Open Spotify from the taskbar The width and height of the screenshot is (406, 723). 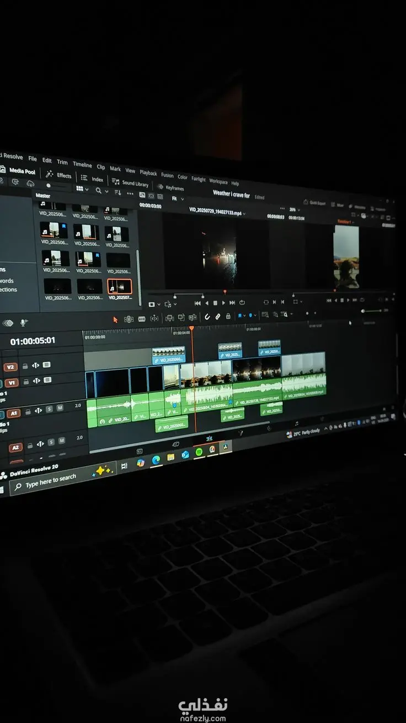coord(199,452)
